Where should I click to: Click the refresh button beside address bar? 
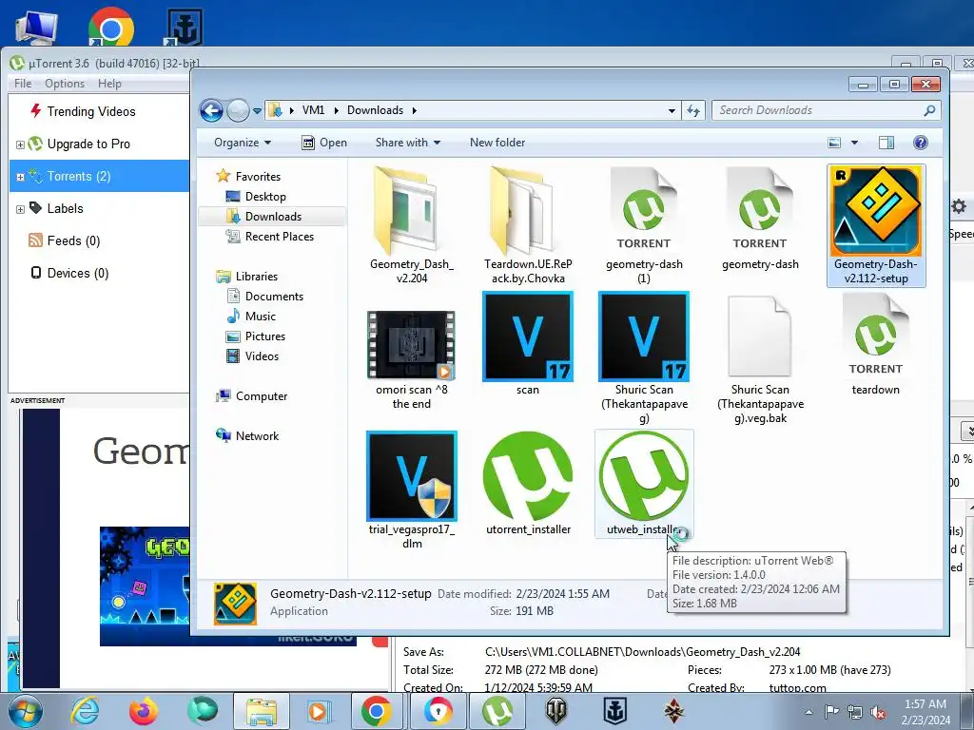tap(693, 110)
